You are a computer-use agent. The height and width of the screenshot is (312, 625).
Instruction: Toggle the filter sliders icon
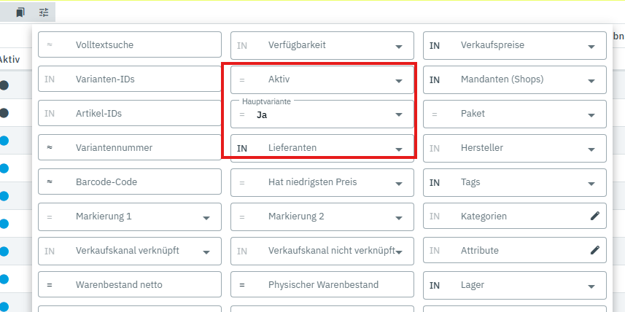click(x=44, y=12)
